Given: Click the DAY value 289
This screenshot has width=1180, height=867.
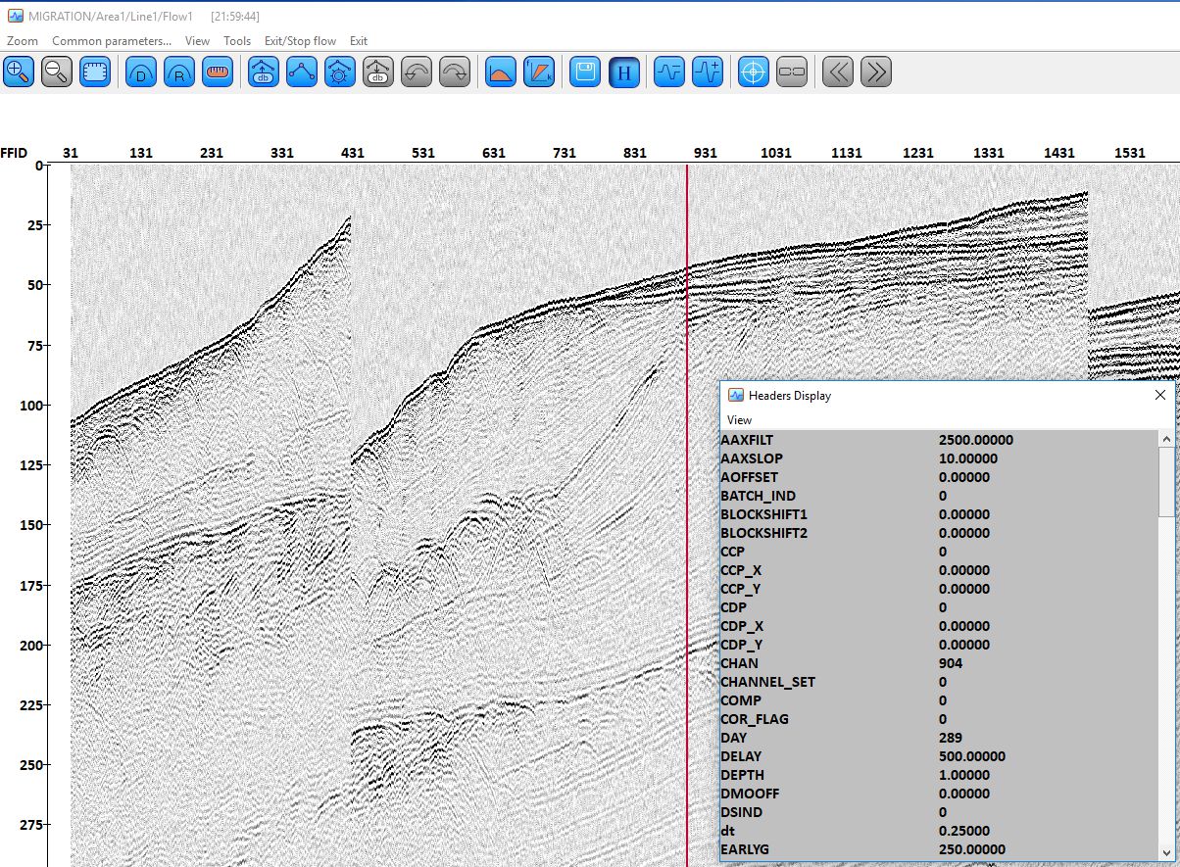Looking at the screenshot, I should pyautogui.click(x=951, y=738).
